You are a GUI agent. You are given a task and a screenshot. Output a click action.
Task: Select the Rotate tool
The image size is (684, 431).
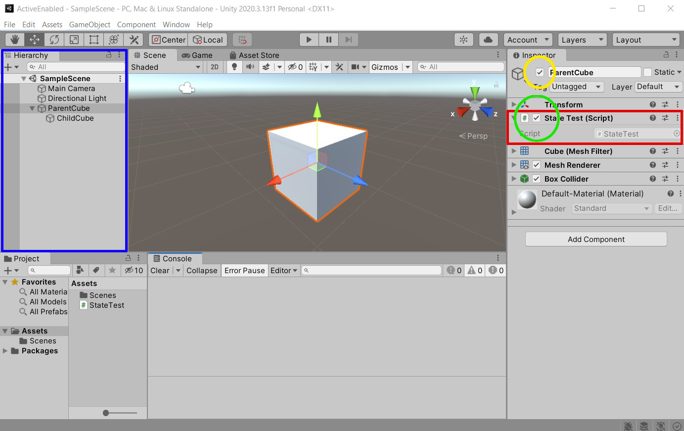pyautogui.click(x=54, y=40)
